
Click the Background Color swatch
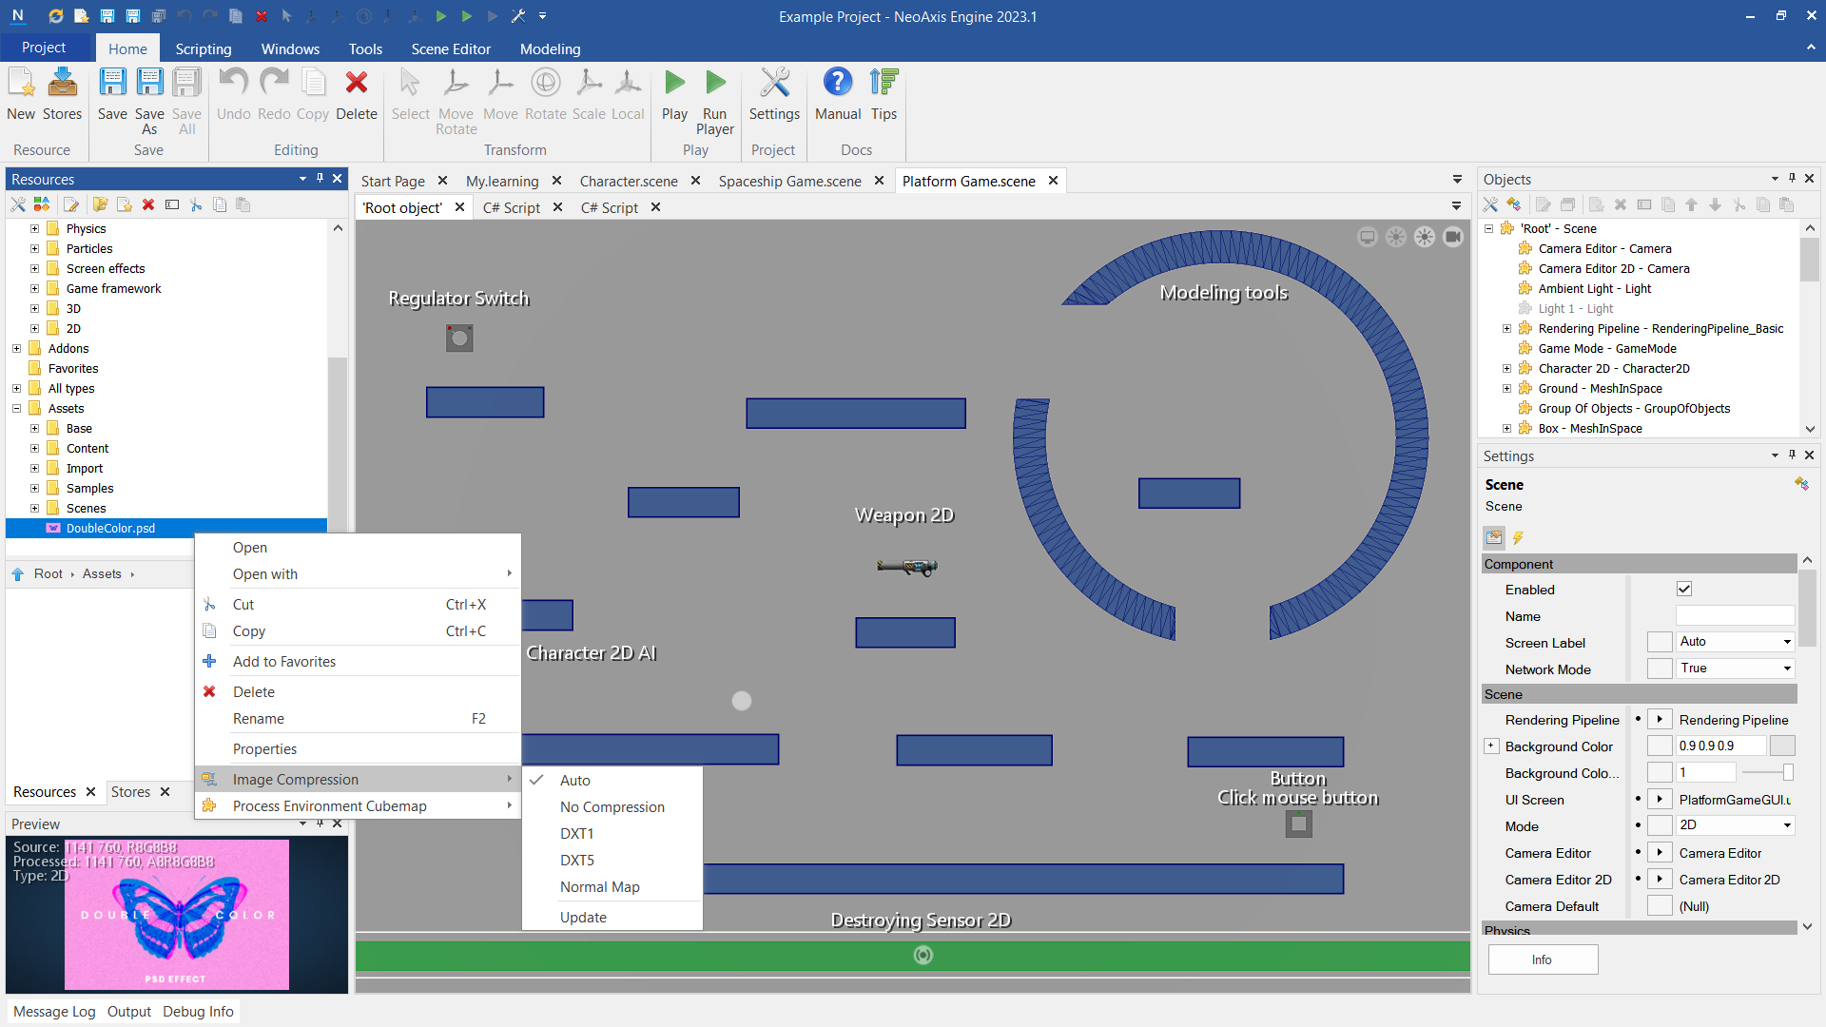tap(1782, 746)
